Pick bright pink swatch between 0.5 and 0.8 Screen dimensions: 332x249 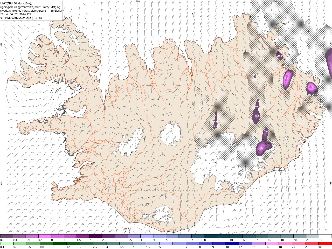pyautogui.click(x=45, y=236)
